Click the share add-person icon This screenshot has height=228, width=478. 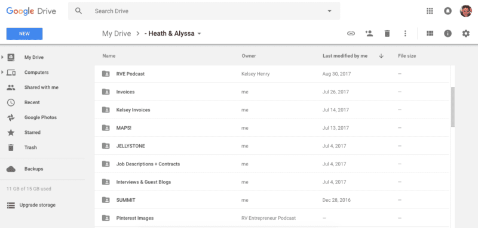tap(369, 33)
